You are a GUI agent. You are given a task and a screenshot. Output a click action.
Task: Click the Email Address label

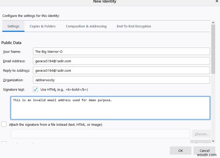14,61
